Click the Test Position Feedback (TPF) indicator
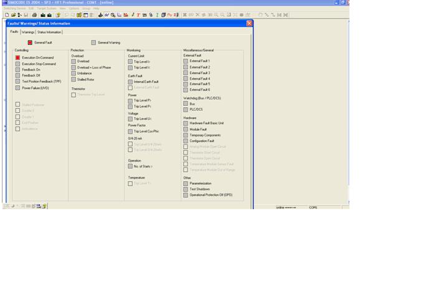Screen dimensions: 431x287 point(17,82)
